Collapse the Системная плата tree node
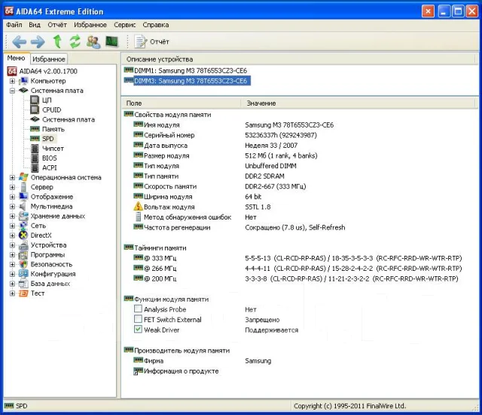The image size is (482, 415). [12, 91]
